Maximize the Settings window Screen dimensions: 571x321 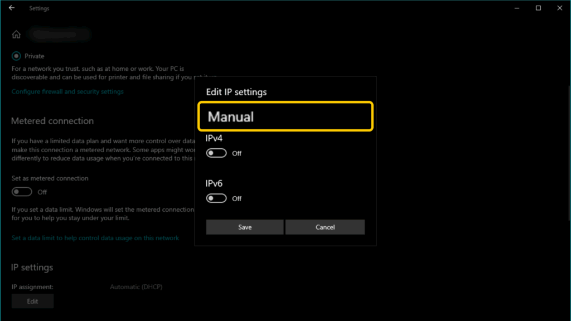pos(538,8)
